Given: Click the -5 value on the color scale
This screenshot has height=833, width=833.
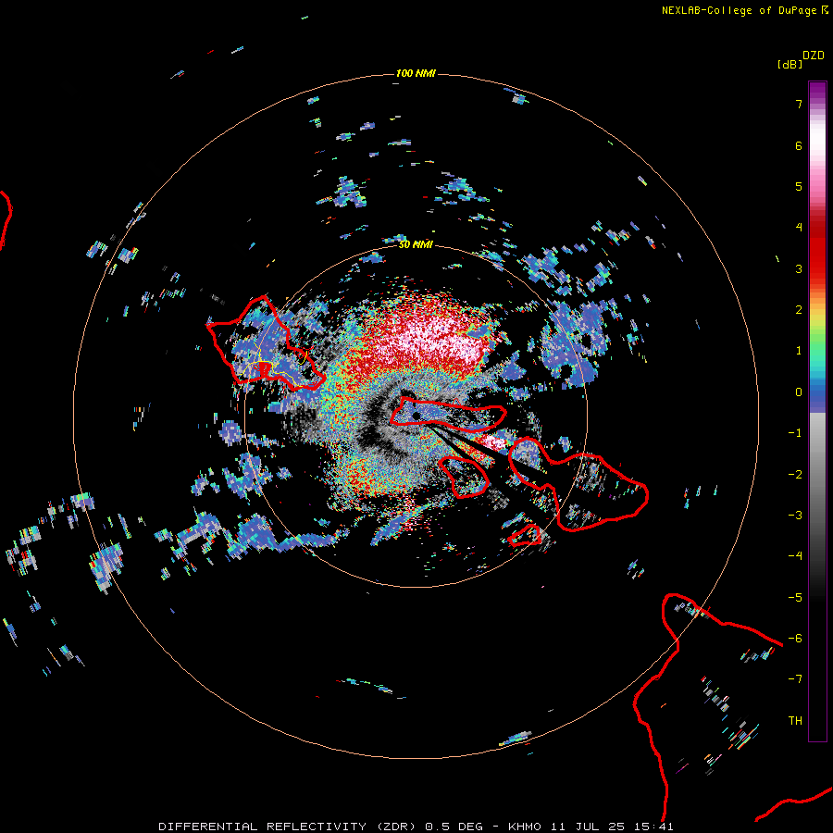Looking at the screenshot, I should pyautogui.click(x=795, y=598).
